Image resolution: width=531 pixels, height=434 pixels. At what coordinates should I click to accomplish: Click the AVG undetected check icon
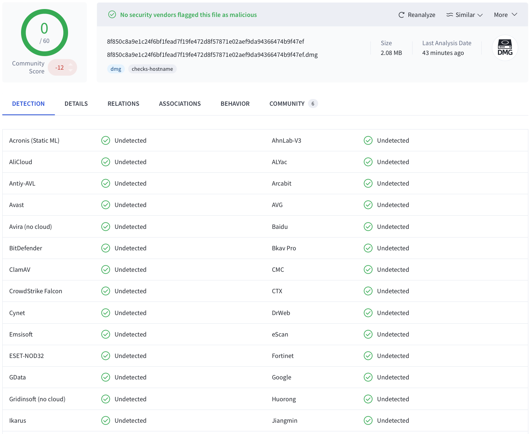pos(368,205)
